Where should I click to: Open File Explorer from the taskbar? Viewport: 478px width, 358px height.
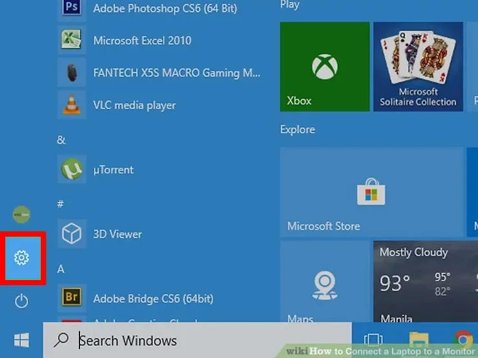pyautogui.click(x=419, y=340)
